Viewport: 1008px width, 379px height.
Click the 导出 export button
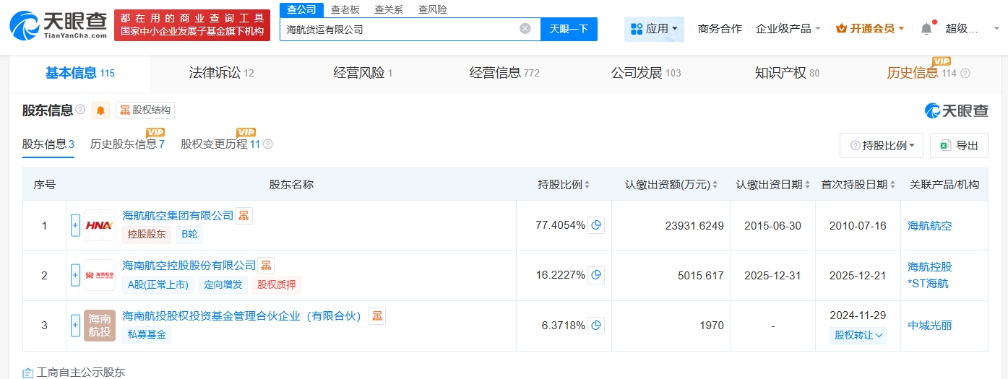[959, 145]
